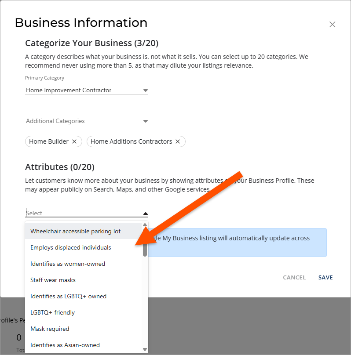
Task: Choose Identifies as LGBTQ+ owned
Action: [68, 296]
